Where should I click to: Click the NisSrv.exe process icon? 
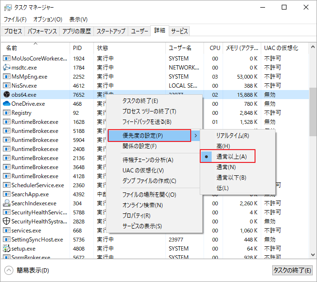coord(7,85)
